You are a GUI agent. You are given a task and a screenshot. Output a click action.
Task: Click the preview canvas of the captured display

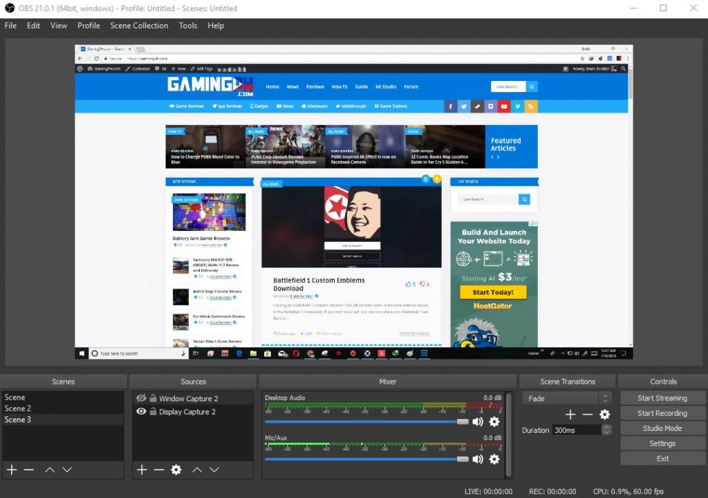pos(353,202)
